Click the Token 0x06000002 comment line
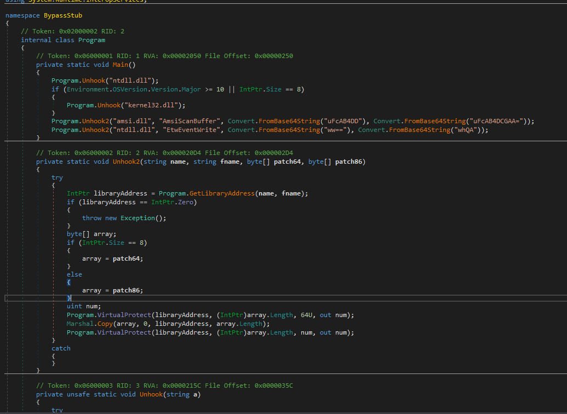 (164, 153)
